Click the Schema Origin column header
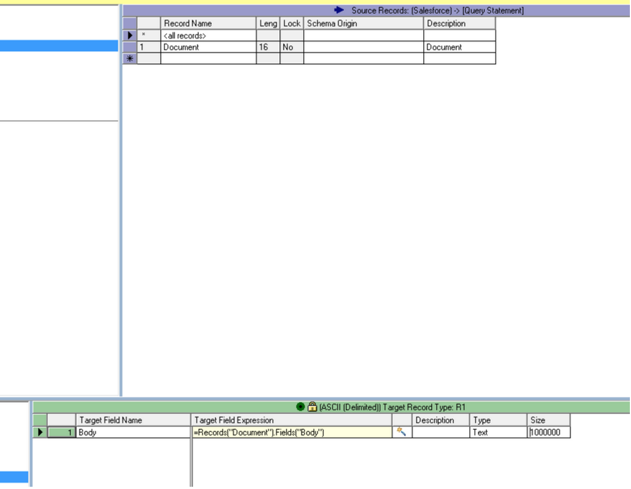The width and height of the screenshot is (631, 489). pos(363,23)
